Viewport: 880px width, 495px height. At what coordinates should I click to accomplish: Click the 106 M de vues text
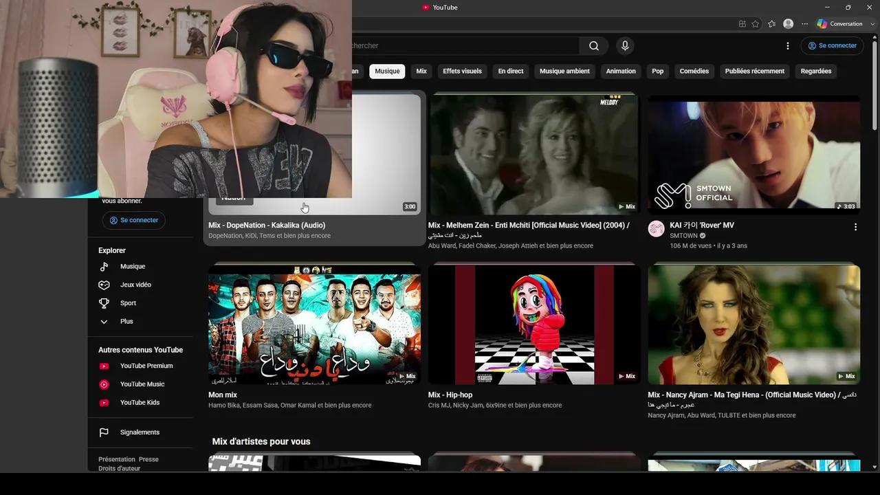pyautogui.click(x=690, y=245)
